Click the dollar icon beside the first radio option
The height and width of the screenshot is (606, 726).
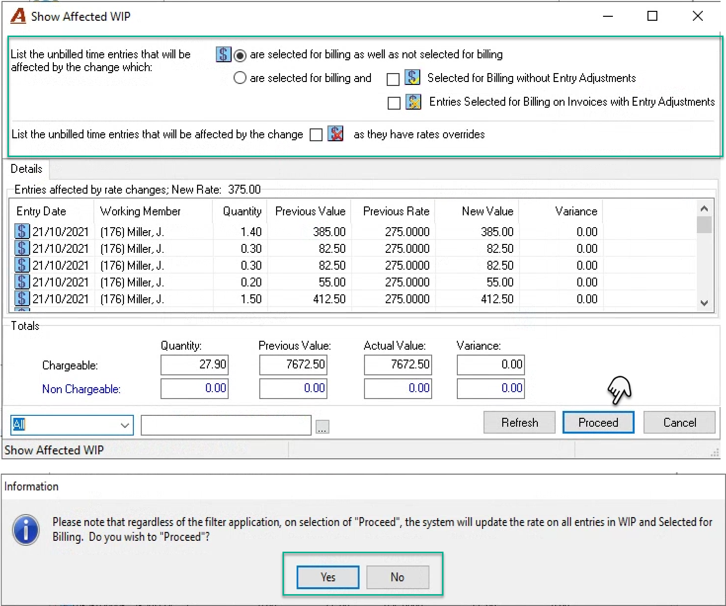223,54
